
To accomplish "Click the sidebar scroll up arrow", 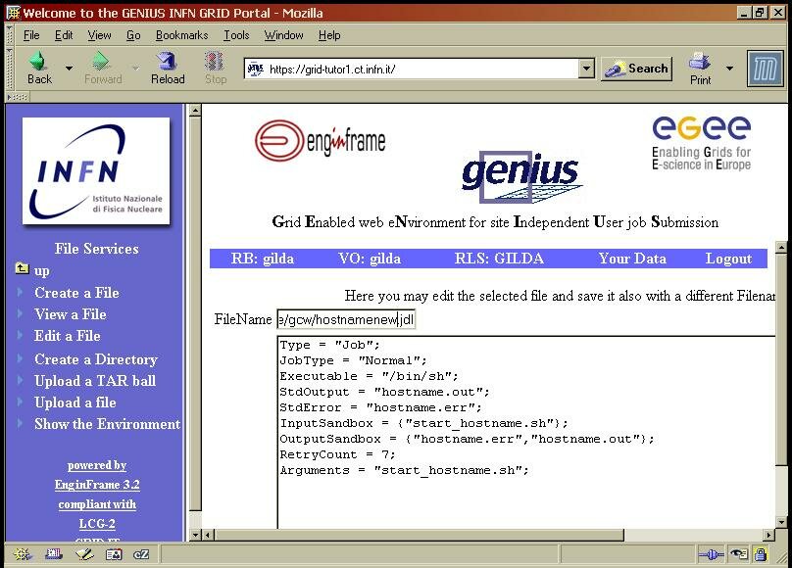I will click(x=195, y=111).
